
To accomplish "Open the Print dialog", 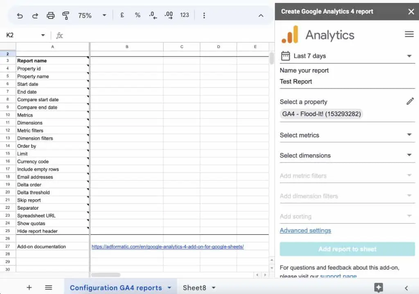I will [51, 15].
